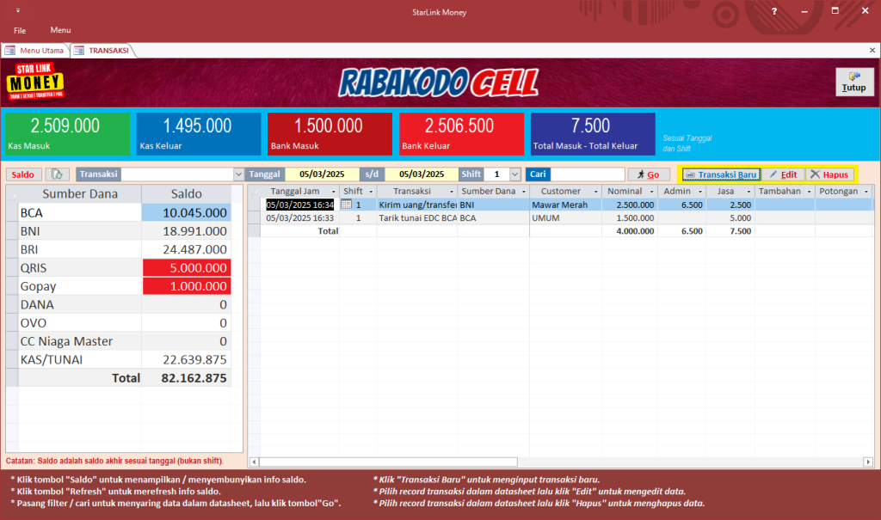Click the datetime cell 05/03/2025 16:33

pyautogui.click(x=300, y=217)
